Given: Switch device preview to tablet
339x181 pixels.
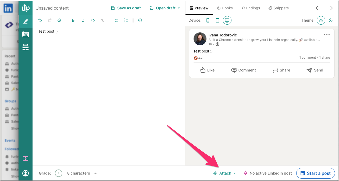Looking at the screenshot, I should [217, 20].
